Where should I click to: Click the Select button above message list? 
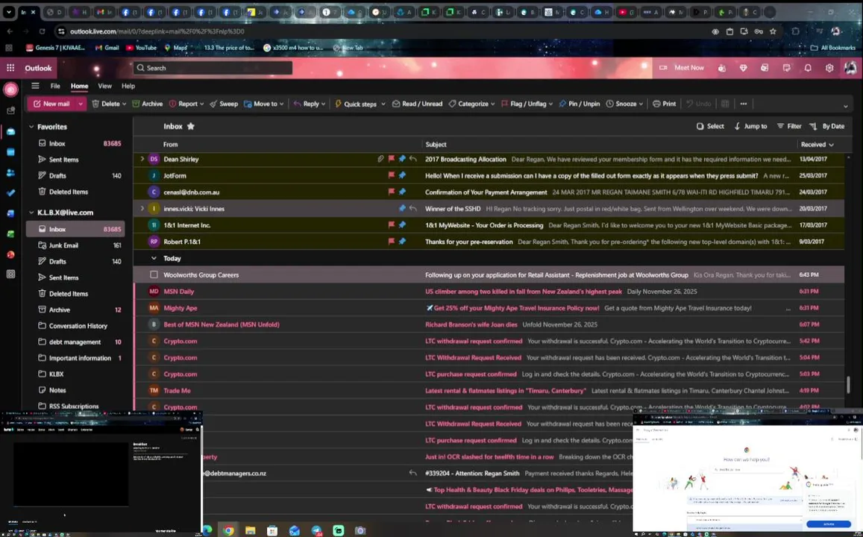pos(710,126)
